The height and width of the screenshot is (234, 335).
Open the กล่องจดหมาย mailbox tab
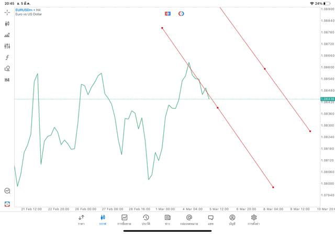click(189, 219)
